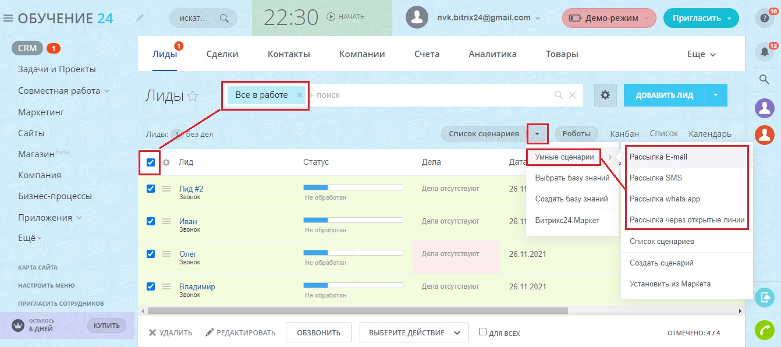Switch to the Контакты tab
781x347 pixels.
click(x=289, y=54)
